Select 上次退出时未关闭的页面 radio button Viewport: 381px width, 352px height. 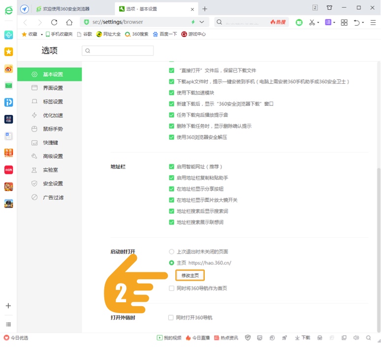pos(171,252)
